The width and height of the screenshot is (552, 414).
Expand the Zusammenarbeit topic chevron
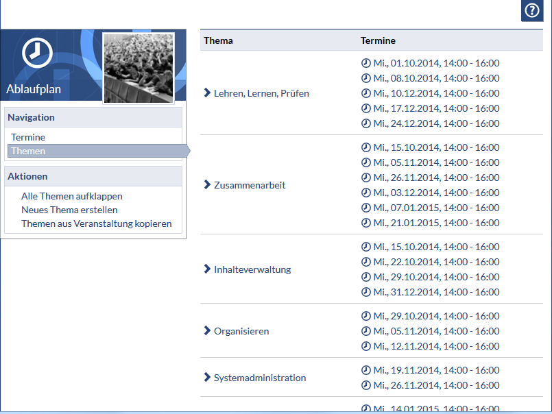coord(208,184)
